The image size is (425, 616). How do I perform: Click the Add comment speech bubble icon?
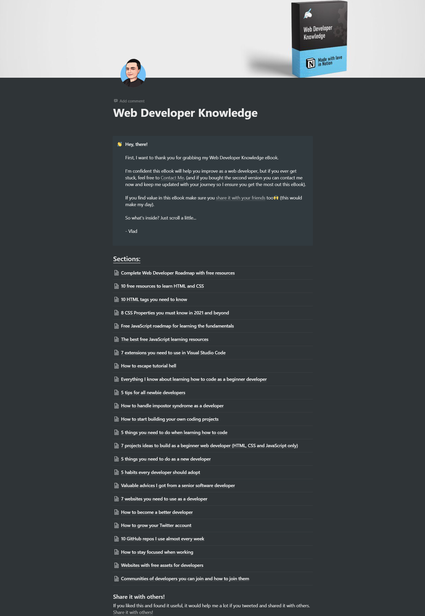point(116,101)
